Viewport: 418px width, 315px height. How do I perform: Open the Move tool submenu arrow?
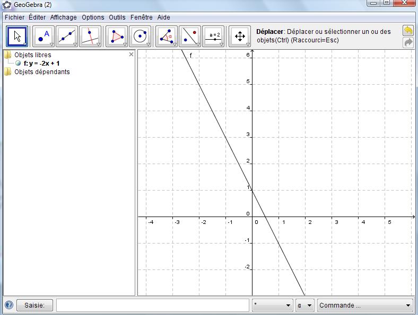coord(25,44)
